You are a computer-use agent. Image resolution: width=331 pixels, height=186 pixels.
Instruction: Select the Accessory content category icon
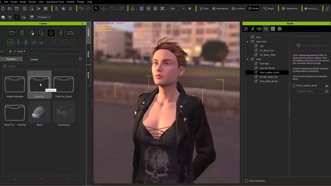tap(51, 33)
